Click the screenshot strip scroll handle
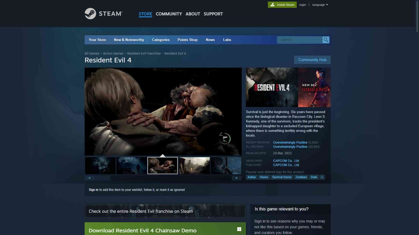Viewport: 419px width, 235px height. [102, 178]
